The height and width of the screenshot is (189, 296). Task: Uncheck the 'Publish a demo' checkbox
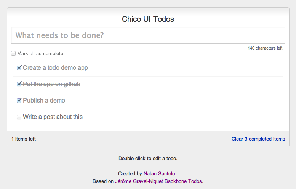(x=19, y=101)
